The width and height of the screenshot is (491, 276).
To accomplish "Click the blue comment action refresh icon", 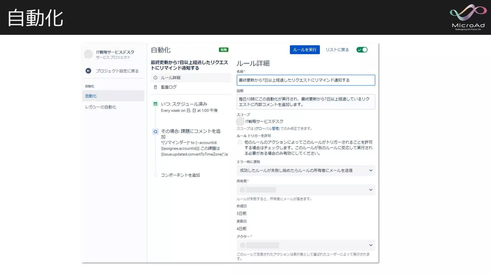I will tap(155, 132).
